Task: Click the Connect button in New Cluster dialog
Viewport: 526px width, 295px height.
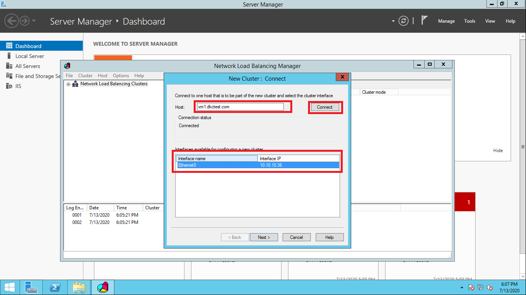Action: tap(325, 107)
